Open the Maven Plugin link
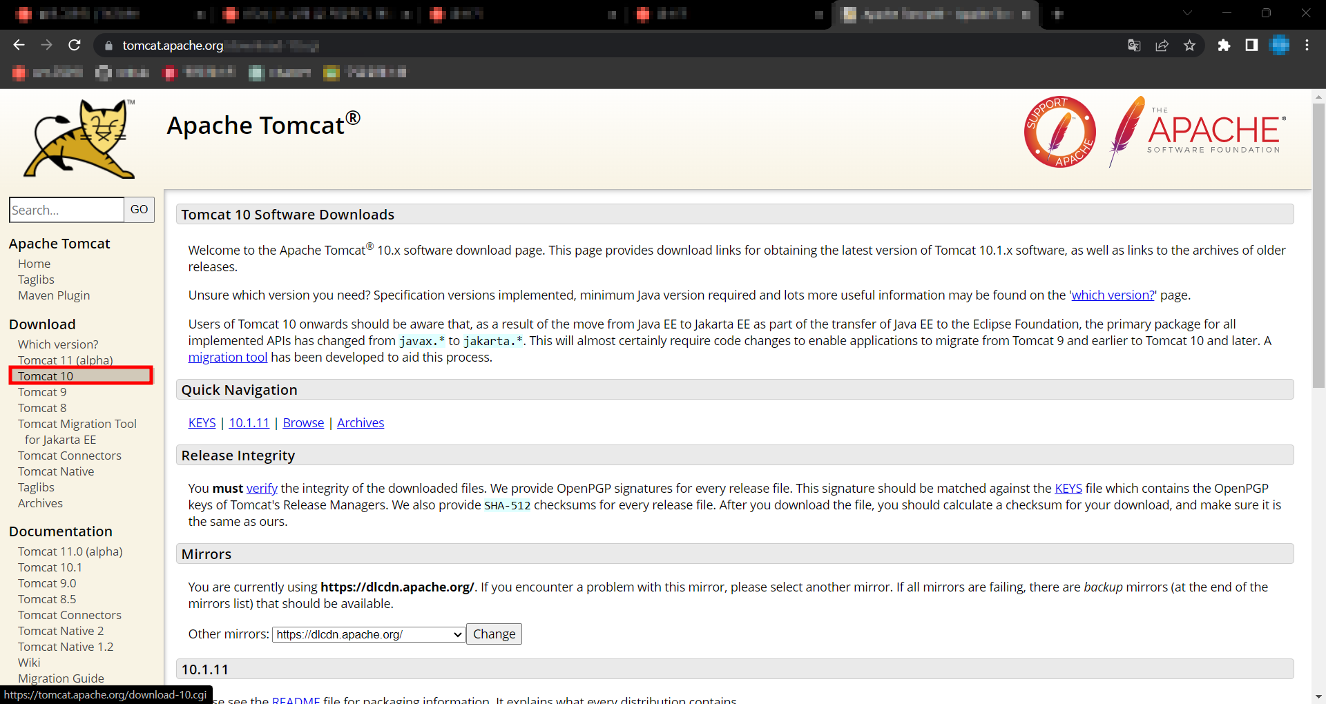The height and width of the screenshot is (704, 1326). (x=54, y=295)
